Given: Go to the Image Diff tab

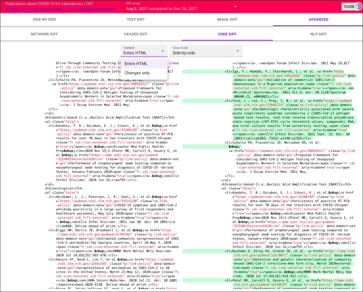Looking at the screenshot, I should pos(227,20).
